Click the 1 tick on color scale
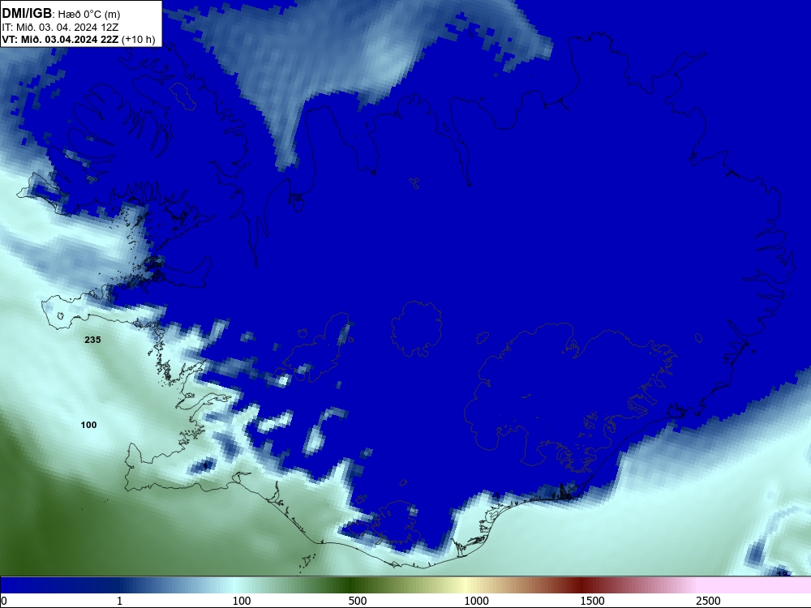 [119, 601]
